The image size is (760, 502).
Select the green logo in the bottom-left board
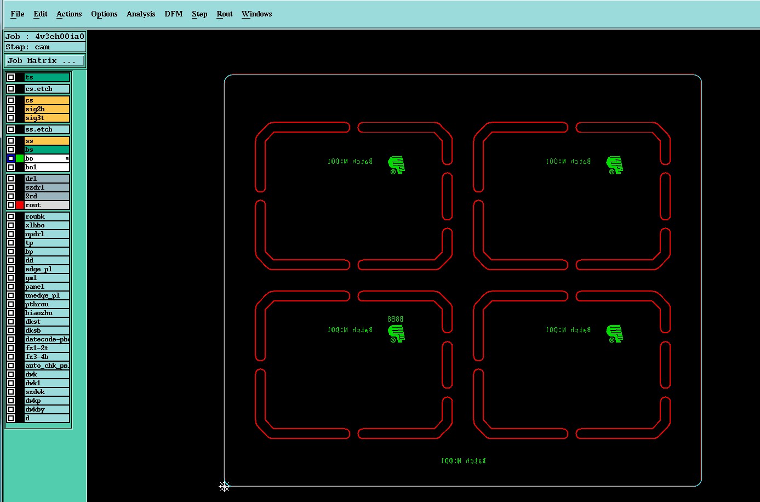396,334
